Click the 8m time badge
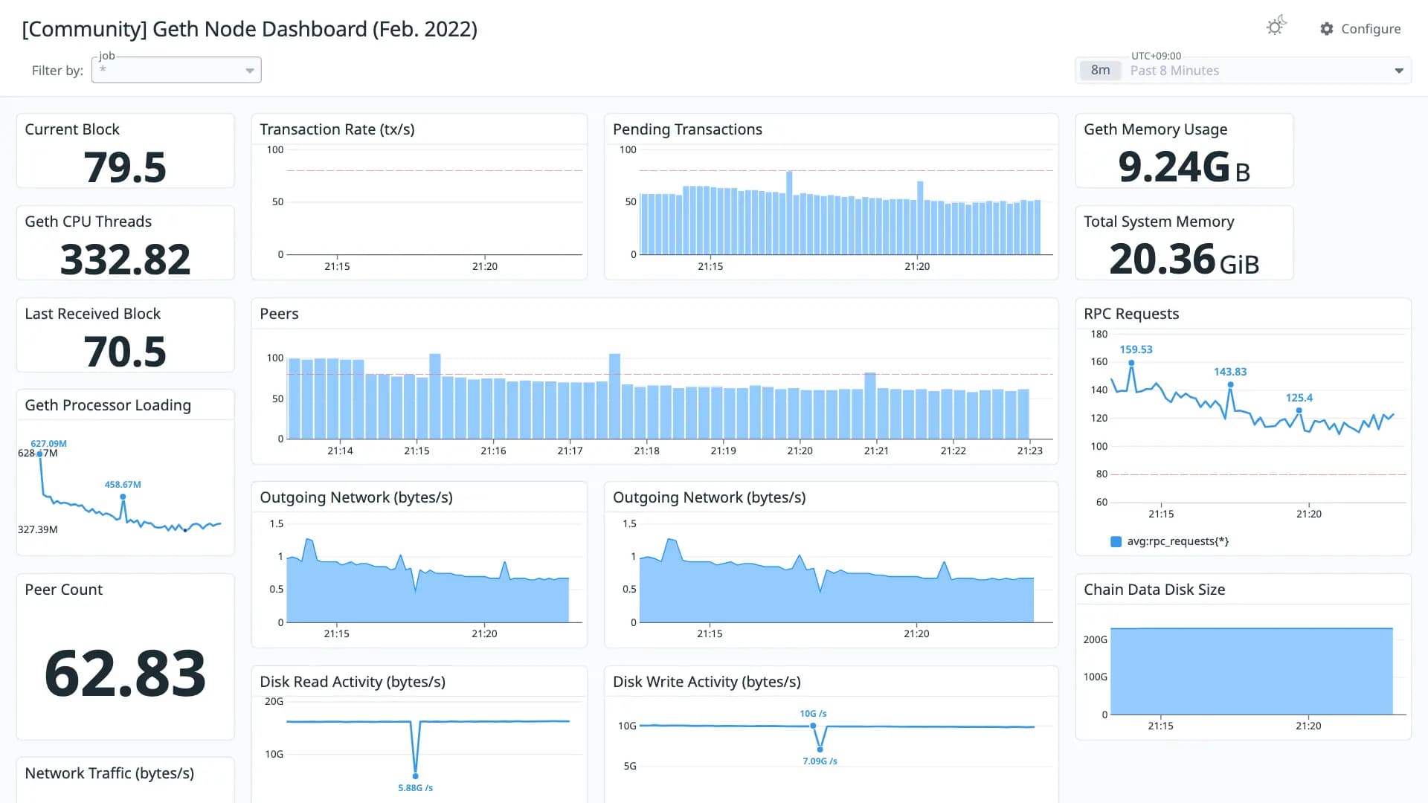Viewport: 1428px width, 803px height. pyautogui.click(x=1100, y=71)
